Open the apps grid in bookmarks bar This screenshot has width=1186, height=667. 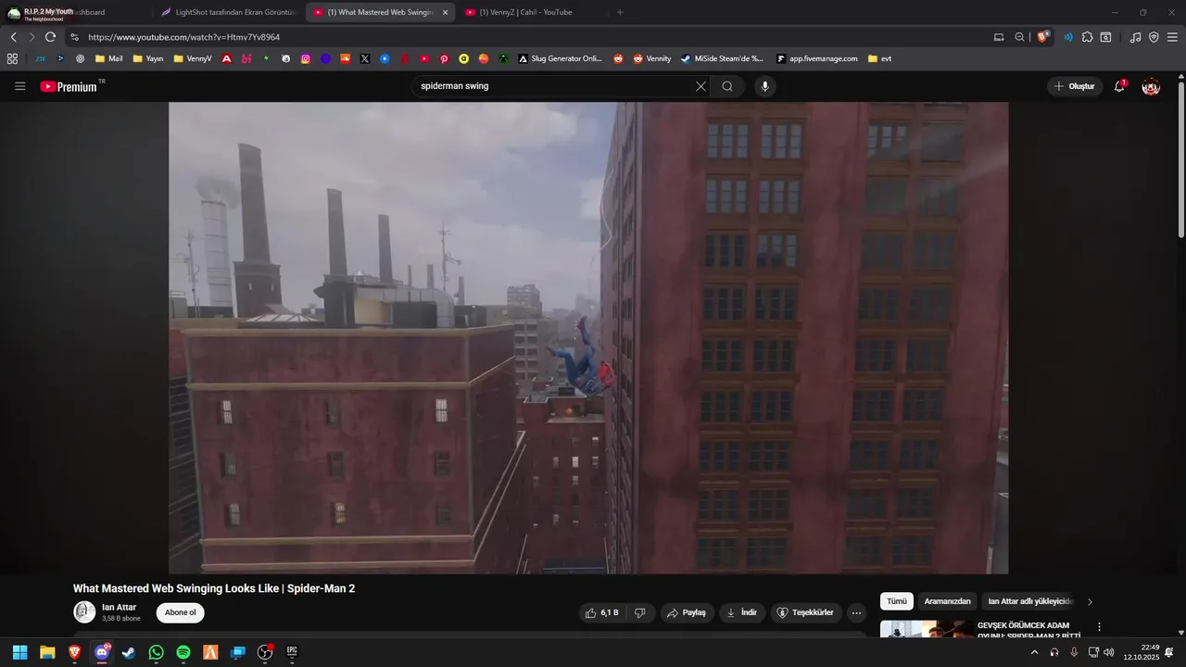pyautogui.click(x=12, y=58)
